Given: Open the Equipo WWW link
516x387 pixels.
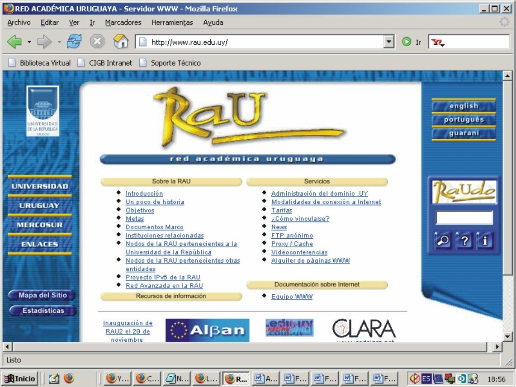Looking at the screenshot, I should [x=292, y=297].
